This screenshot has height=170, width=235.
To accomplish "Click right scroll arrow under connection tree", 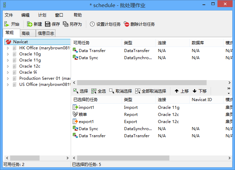I will click(x=67, y=158).
